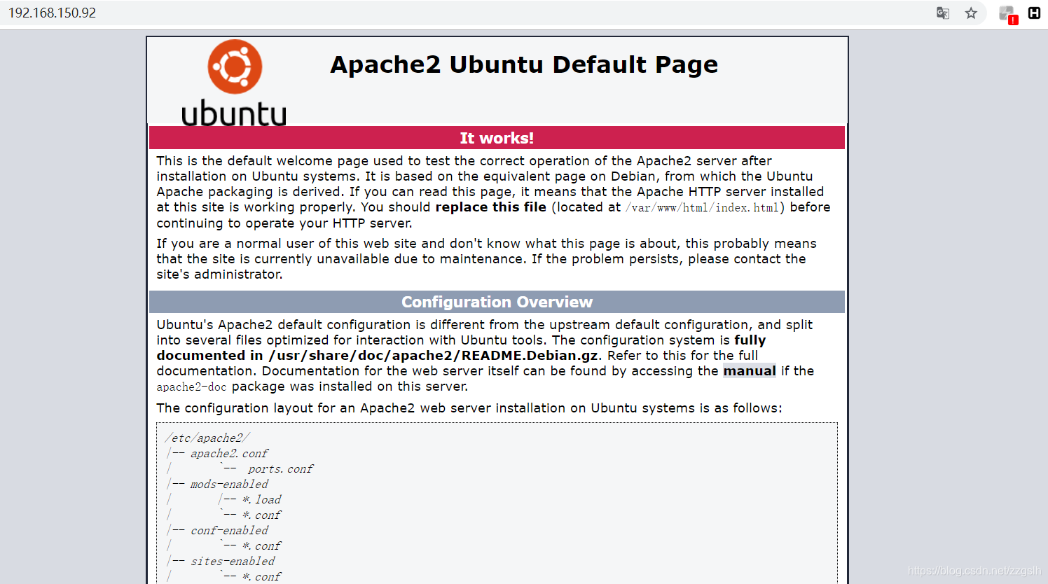The height and width of the screenshot is (584, 1048).
Task: Click the Configuration Overview section header text
Action: (x=497, y=302)
